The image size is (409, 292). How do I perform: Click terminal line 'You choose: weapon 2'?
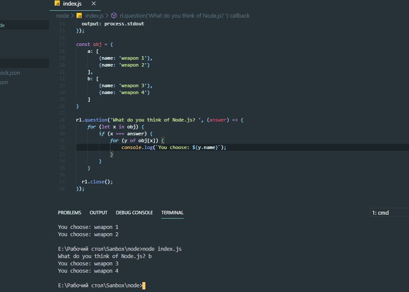point(88,234)
